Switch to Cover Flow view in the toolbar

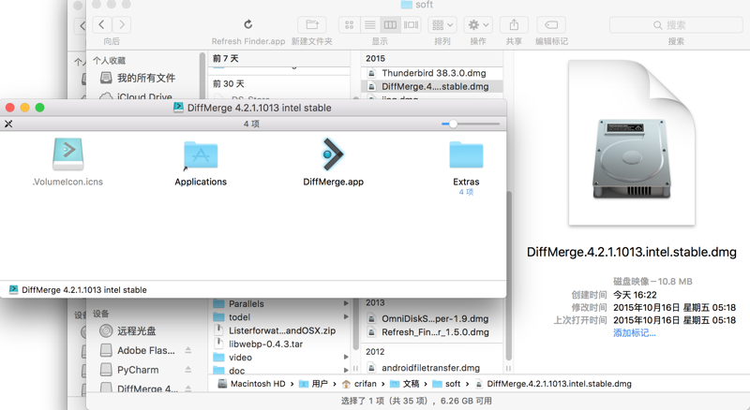[x=411, y=24]
